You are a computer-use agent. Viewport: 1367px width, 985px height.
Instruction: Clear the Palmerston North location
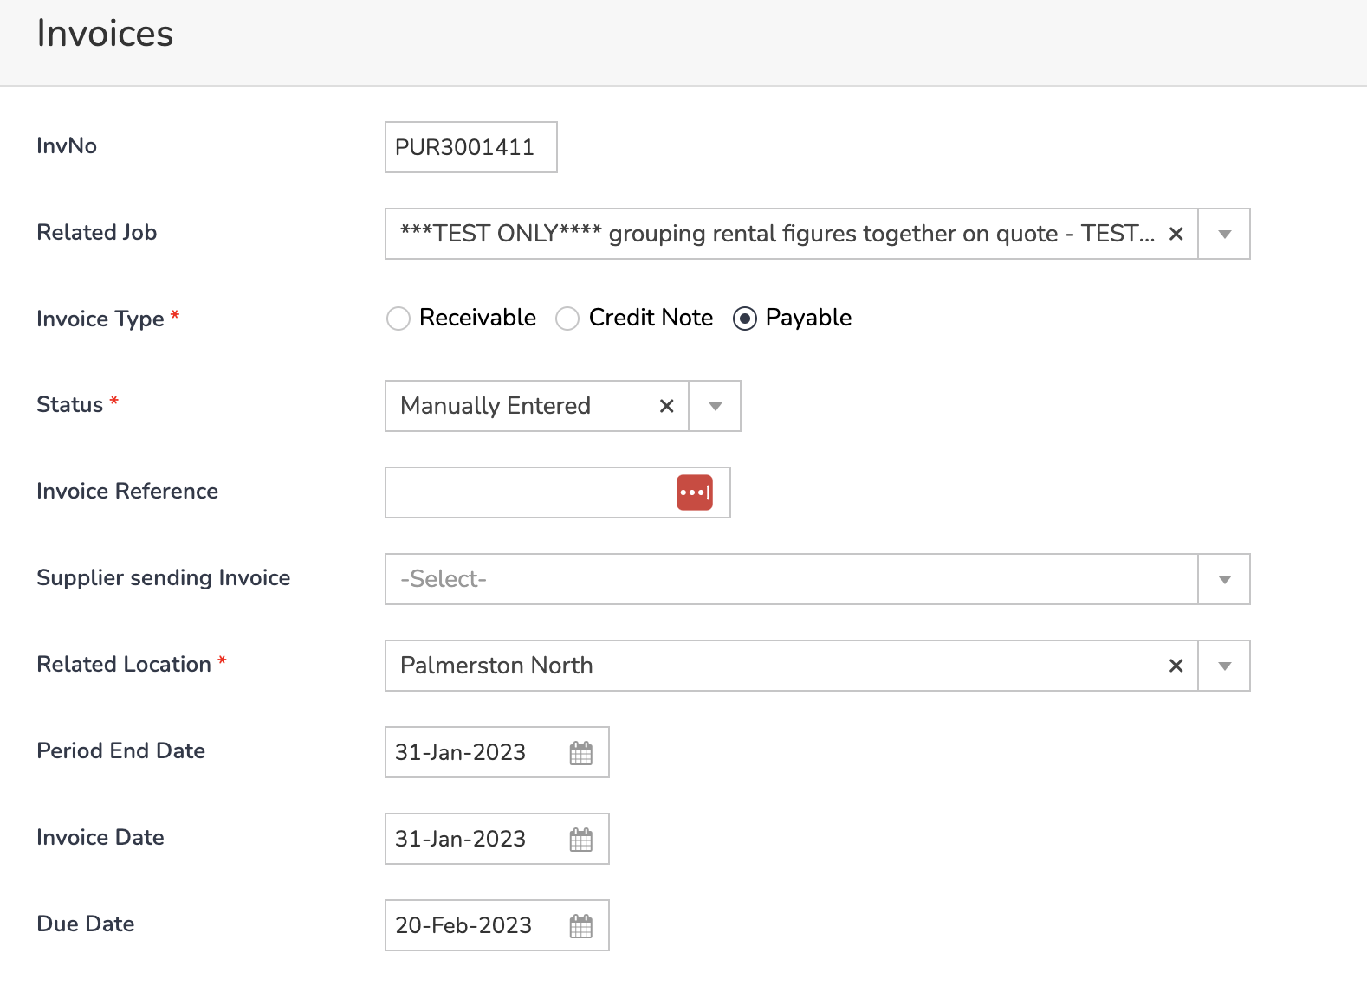tap(1176, 666)
